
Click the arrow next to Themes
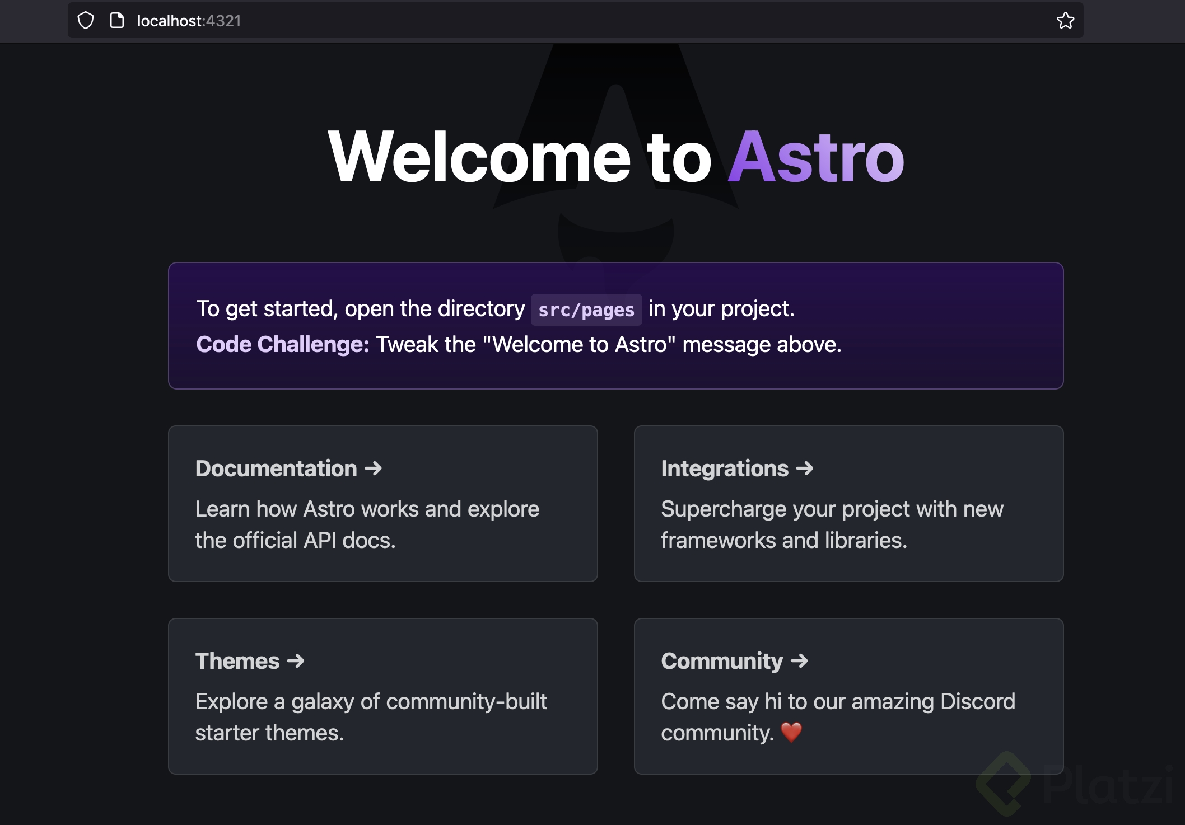pos(296,661)
